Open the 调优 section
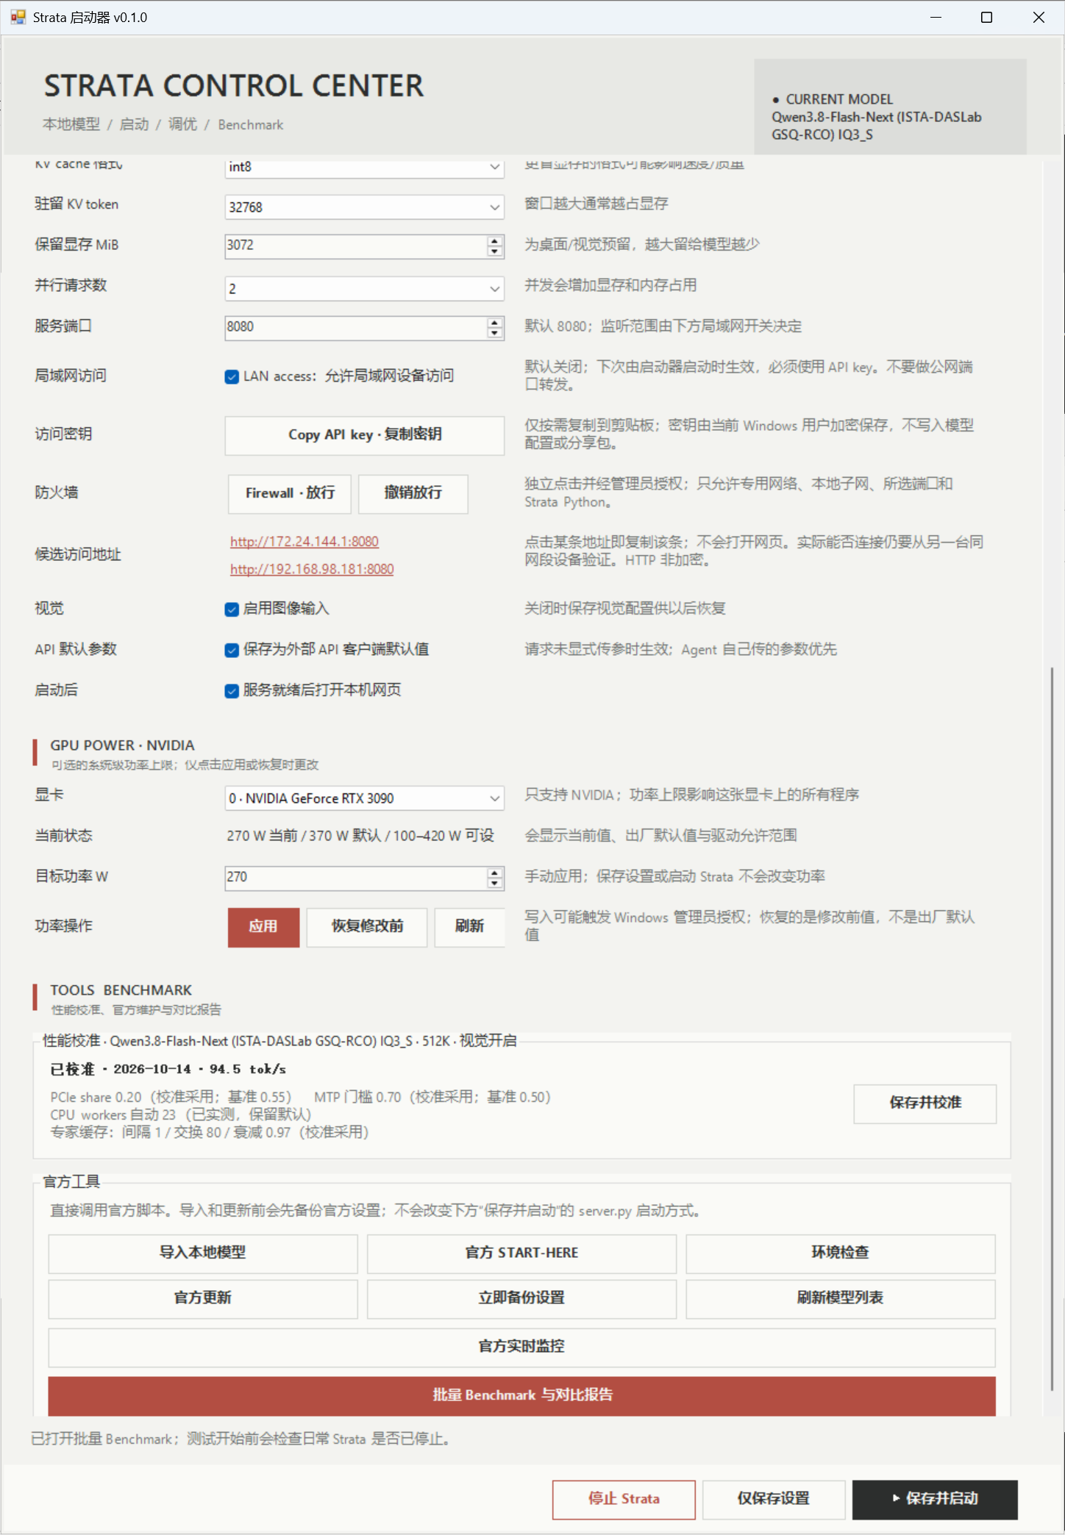1065x1535 pixels. pos(182,124)
